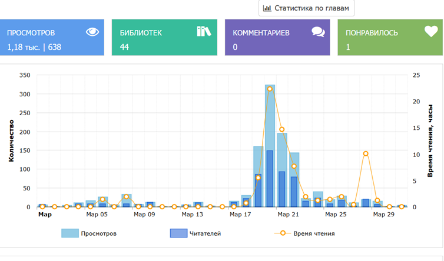Click the eye icon on Просмотров card
This screenshot has width=444, height=261.
click(x=92, y=32)
